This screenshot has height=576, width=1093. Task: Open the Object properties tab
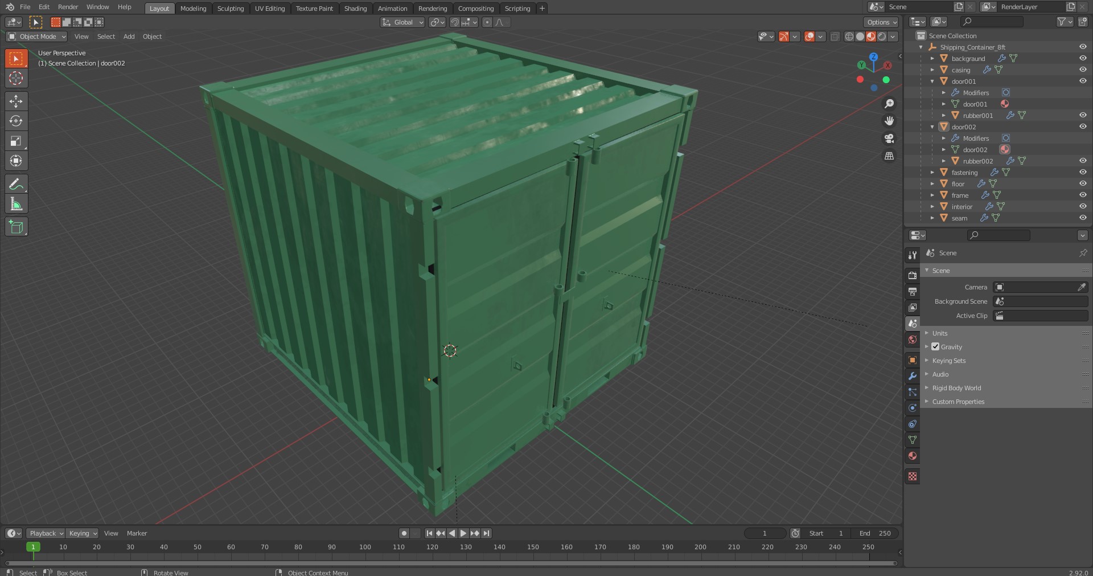click(x=913, y=360)
